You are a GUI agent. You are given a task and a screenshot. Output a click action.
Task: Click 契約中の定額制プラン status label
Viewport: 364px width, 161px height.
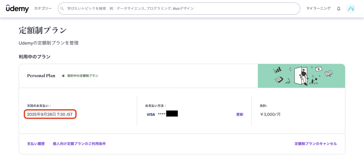pyautogui.click(x=82, y=76)
